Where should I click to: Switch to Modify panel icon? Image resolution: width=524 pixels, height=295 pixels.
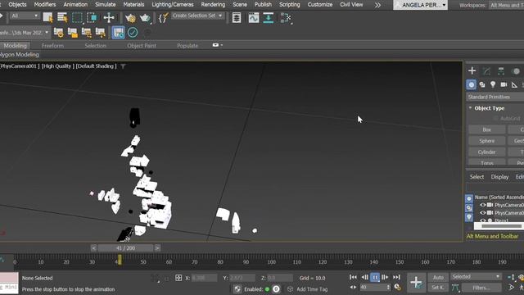point(486,70)
